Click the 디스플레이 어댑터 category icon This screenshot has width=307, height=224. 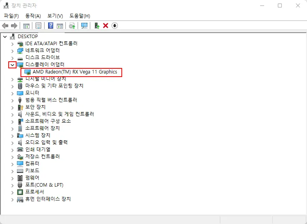[x=20, y=64]
